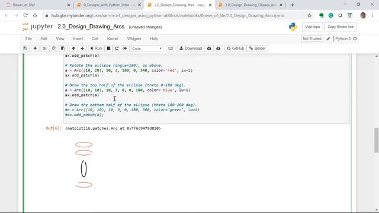
Task: Close the flower_of_life browser tab
Action: click(x=69, y=5)
